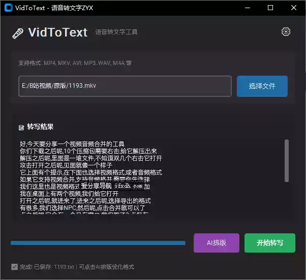
Task: Click the line starting 我在桌面上有两个视频
Action: point(69,194)
